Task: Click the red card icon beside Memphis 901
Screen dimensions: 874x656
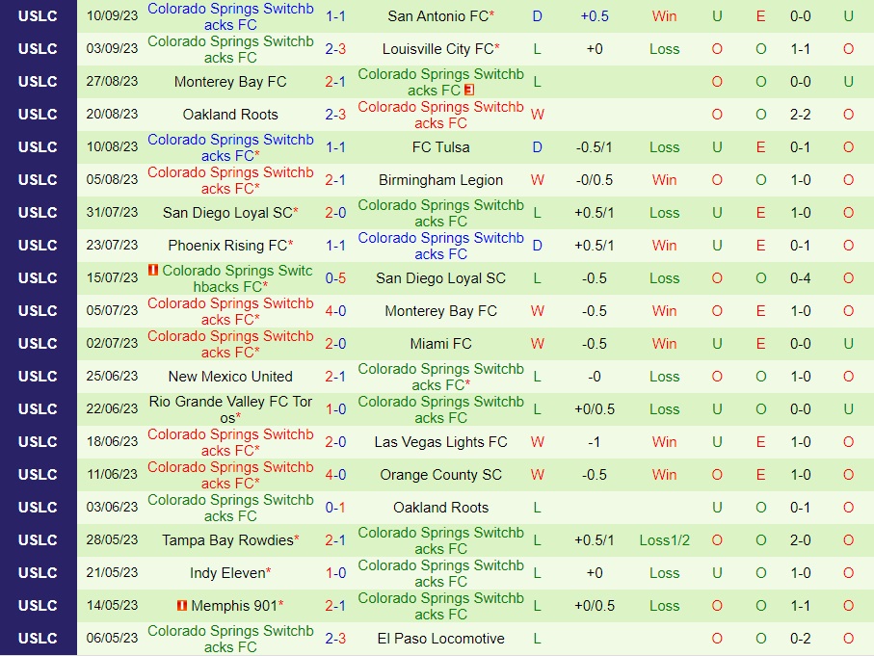Action: coord(182,605)
